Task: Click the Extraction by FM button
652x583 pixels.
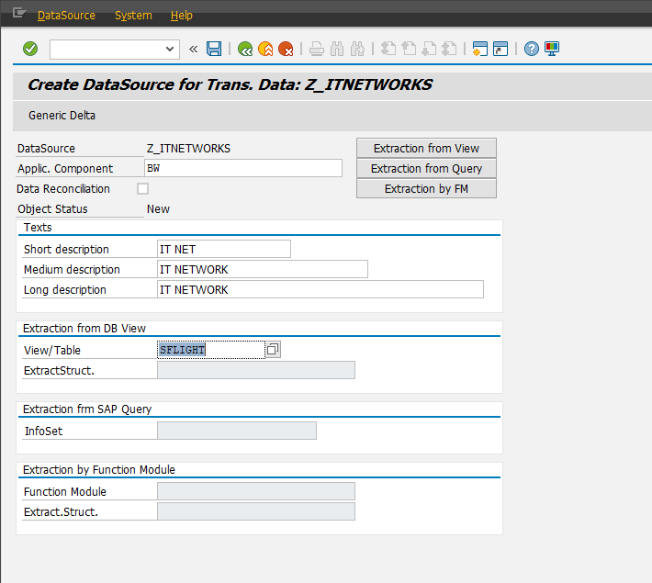Action: pos(426,189)
